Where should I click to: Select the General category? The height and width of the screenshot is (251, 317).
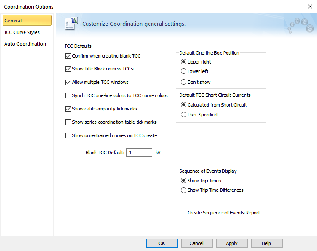27,21
